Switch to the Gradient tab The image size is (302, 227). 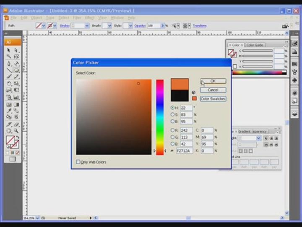point(244,131)
